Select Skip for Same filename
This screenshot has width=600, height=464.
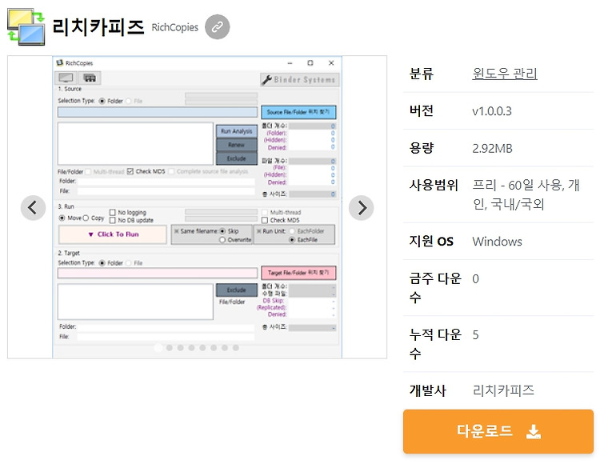(x=222, y=231)
